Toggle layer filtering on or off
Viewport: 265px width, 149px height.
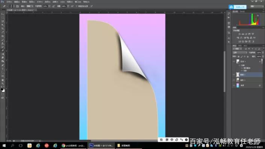(263, 49)
